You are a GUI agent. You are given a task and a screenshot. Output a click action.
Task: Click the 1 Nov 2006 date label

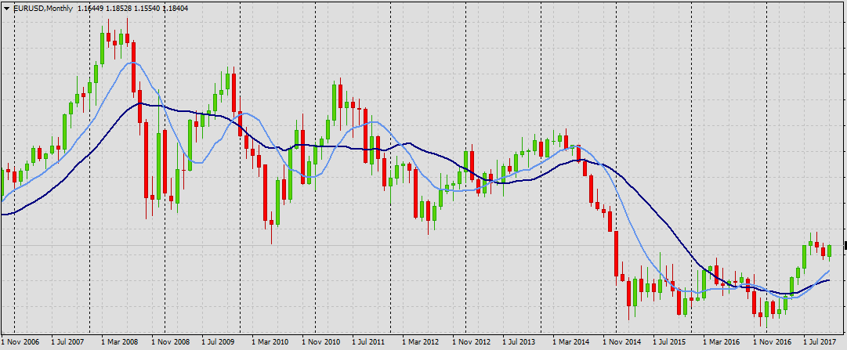pyautogui.click(x=20, y=342)
